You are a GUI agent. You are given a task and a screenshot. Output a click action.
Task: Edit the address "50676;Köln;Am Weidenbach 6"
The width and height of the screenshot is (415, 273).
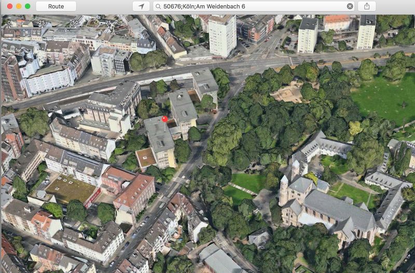(204, 6)
